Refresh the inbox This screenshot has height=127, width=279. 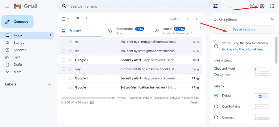click(77, 19)
